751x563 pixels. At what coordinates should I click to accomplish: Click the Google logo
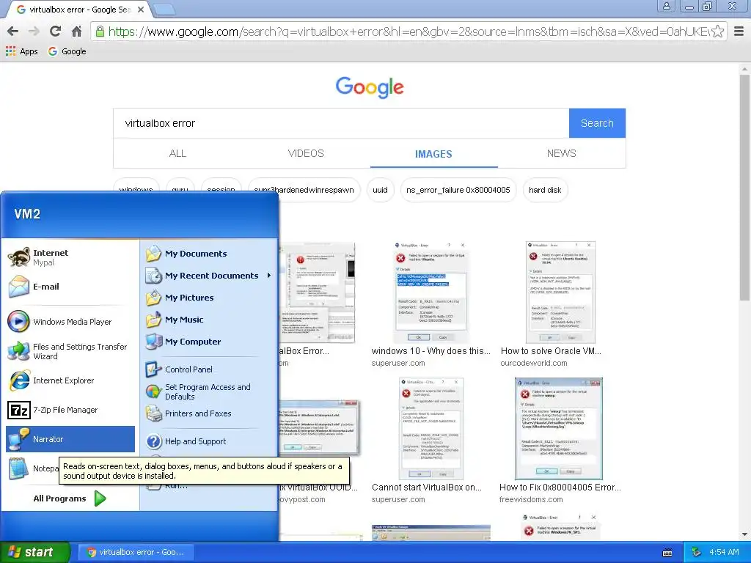coord(370,87)
